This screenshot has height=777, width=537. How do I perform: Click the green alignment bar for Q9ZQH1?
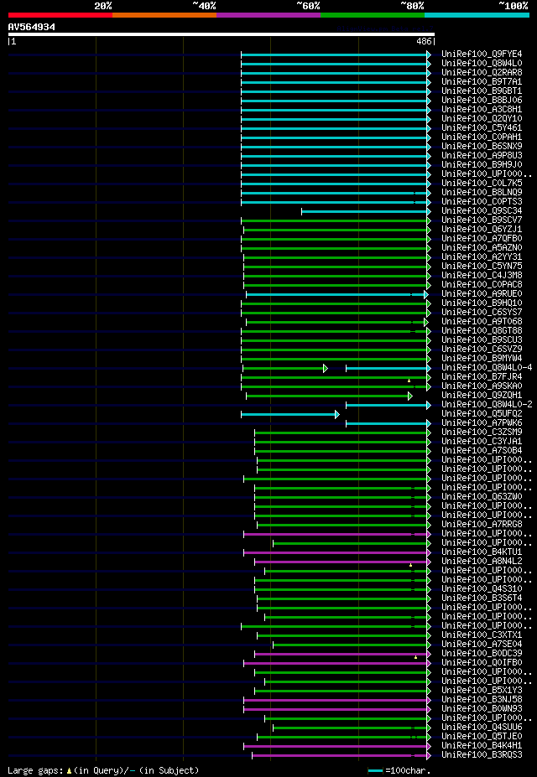(329, 396)
